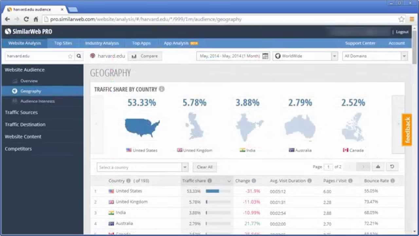Image resolution: width=419 pixels, height=236 pixels.
Task: Click the browser address bar URL
Action: [146, 19]
